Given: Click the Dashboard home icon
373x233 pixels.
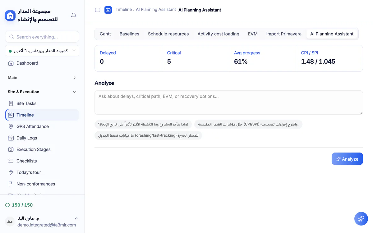Looking at the screenshot, I should [x=11, y=63].
